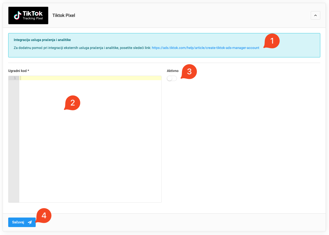Toggle the Aktivno switch
329x235 pixels.
click(x=172, y=78)
